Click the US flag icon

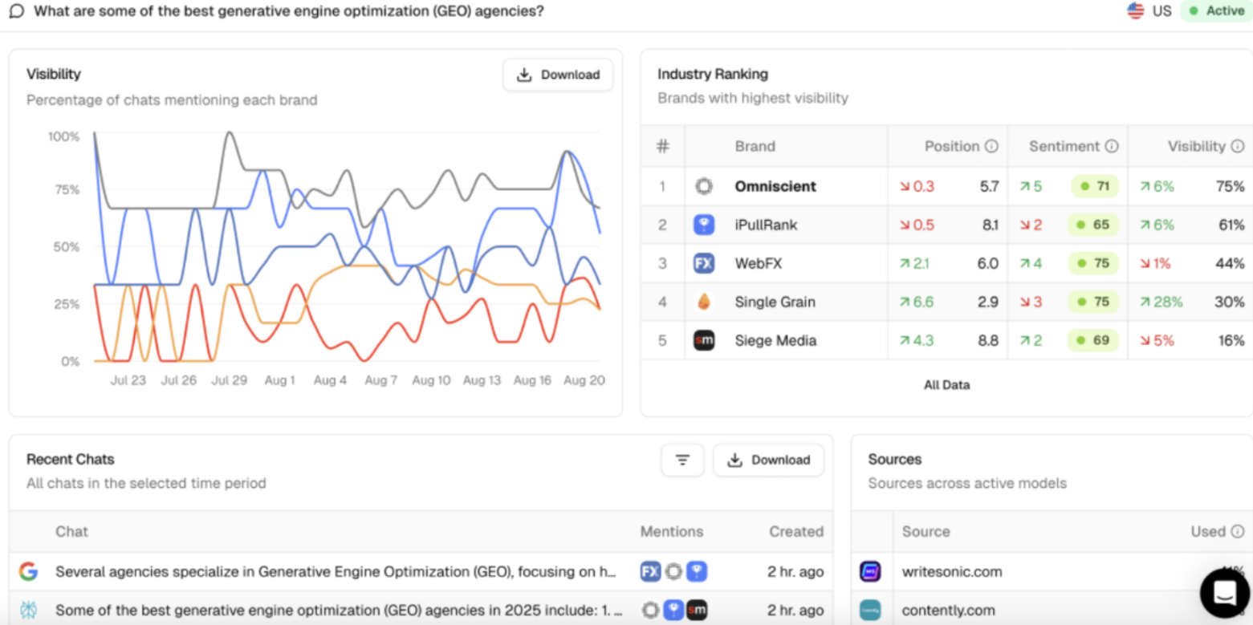pyautogui.click(x=1135, y=11)
